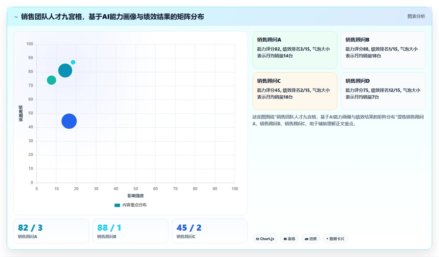Click the 影响强度 x-axis label
The width and height of the screenshot is (439, 257).
pos(135,196)
